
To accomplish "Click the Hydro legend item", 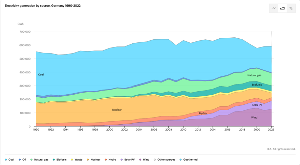I will [111, 160].
